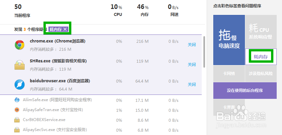
Task: Click the 当前程序 count label
Action: tap(22, 16)
